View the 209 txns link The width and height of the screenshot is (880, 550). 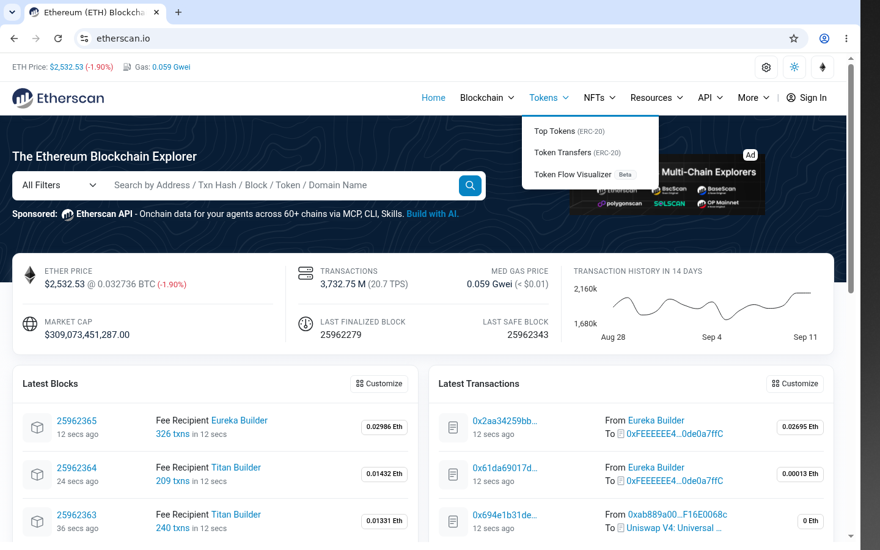(173, 481)
